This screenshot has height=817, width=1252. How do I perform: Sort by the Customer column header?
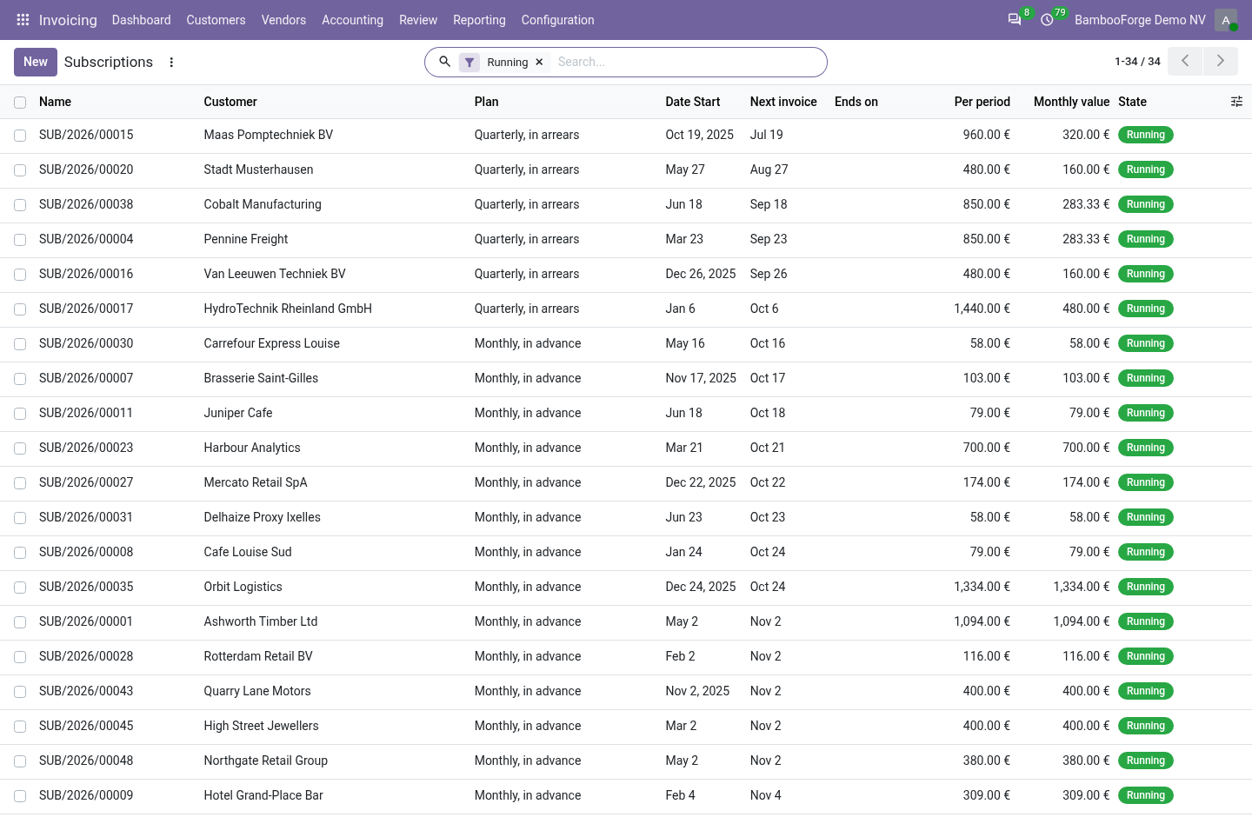pyautogui.click(x=230, y=102)
